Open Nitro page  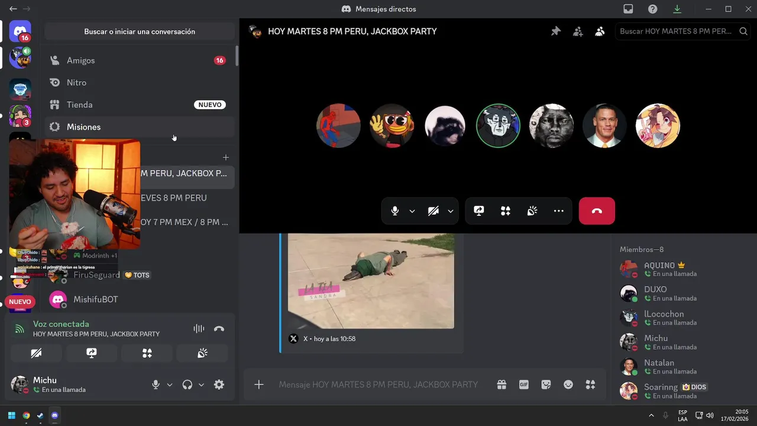(x=140, y=83)
